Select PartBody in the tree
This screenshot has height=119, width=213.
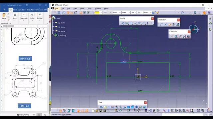62,35
